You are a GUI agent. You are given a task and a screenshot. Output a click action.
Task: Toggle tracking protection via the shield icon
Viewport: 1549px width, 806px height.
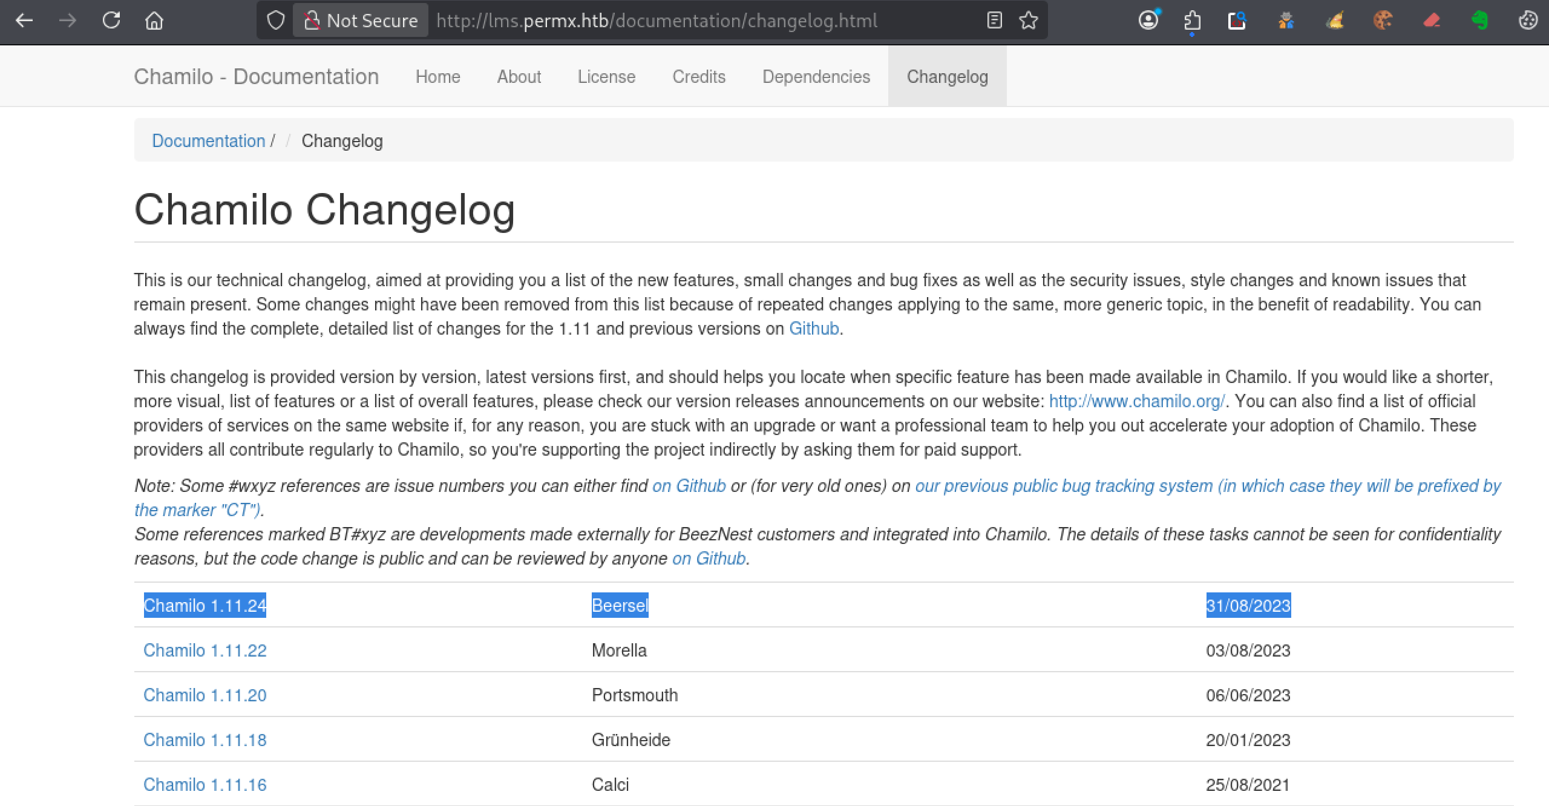[275, 20]
